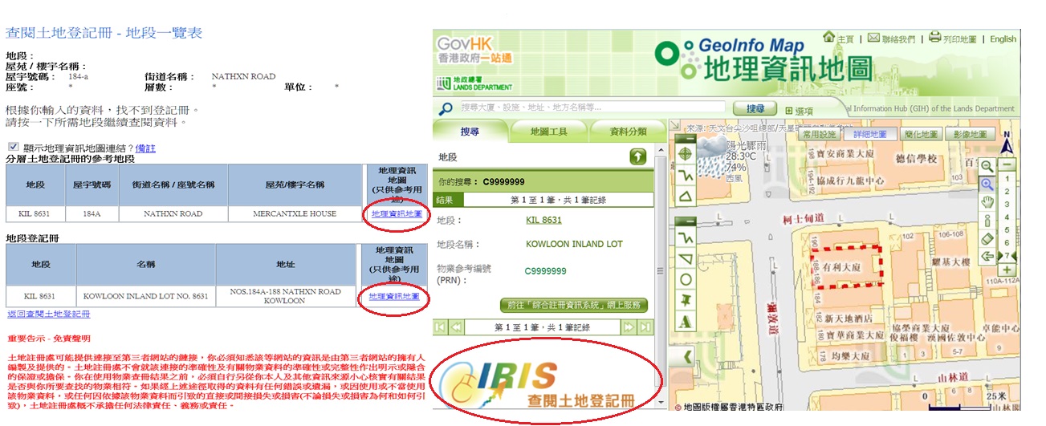The height and width of the screenshot is (426, 1046).
Task: Click the previous extent back-arrow tool
Action: [987, 257]
